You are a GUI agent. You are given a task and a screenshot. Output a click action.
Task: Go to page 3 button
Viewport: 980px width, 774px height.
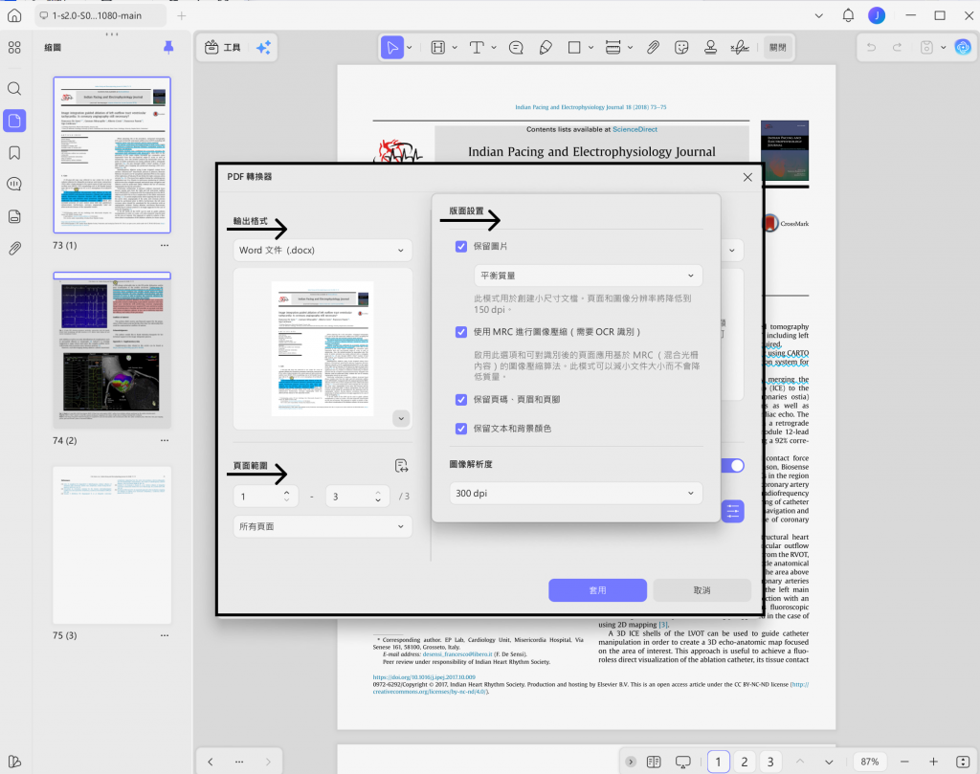pos(770,762)
